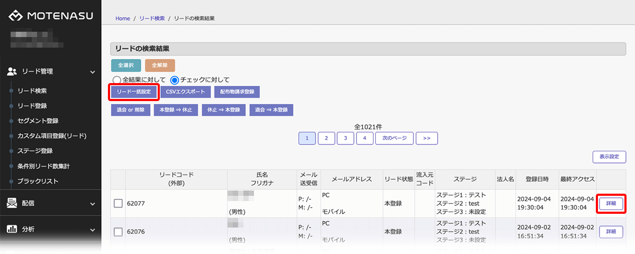Expand the 配信 sidebar section chevron
635x254 pixels.
point(93,203)
